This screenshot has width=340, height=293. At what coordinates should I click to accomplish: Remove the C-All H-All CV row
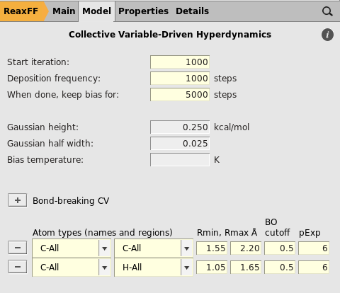[18, 267]
